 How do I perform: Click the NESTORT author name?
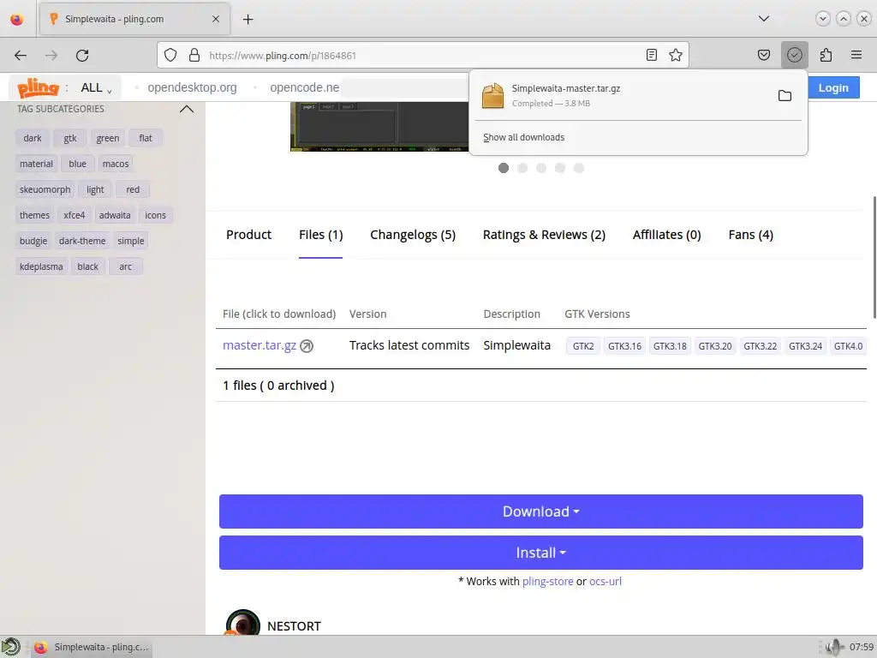click(294, 626)
